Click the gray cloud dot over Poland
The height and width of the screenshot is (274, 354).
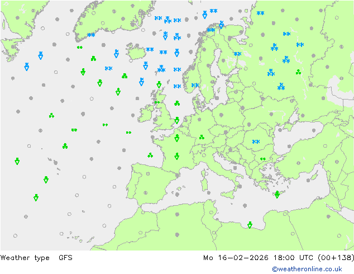coord(221,115)
